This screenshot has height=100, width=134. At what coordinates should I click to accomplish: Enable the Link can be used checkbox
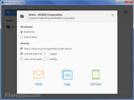(21, 59)
